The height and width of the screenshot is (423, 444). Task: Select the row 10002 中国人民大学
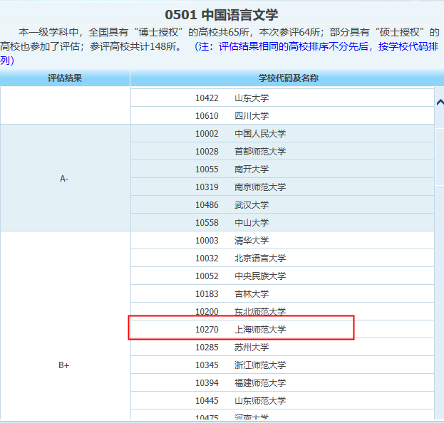coord(282,134)
